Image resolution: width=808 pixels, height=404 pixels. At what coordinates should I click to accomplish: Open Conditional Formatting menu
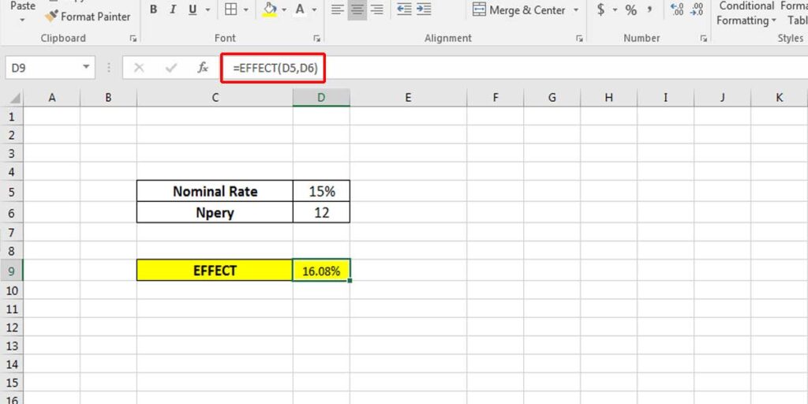746,13
